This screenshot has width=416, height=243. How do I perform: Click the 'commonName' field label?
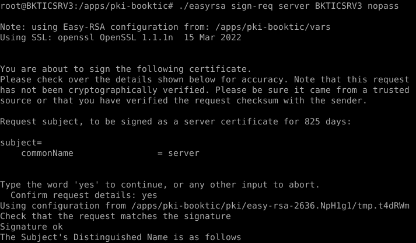(47, 153)
